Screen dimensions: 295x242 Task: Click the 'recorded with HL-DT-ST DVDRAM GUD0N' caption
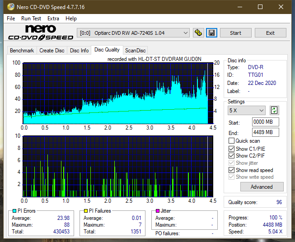(x=154, y=59)
